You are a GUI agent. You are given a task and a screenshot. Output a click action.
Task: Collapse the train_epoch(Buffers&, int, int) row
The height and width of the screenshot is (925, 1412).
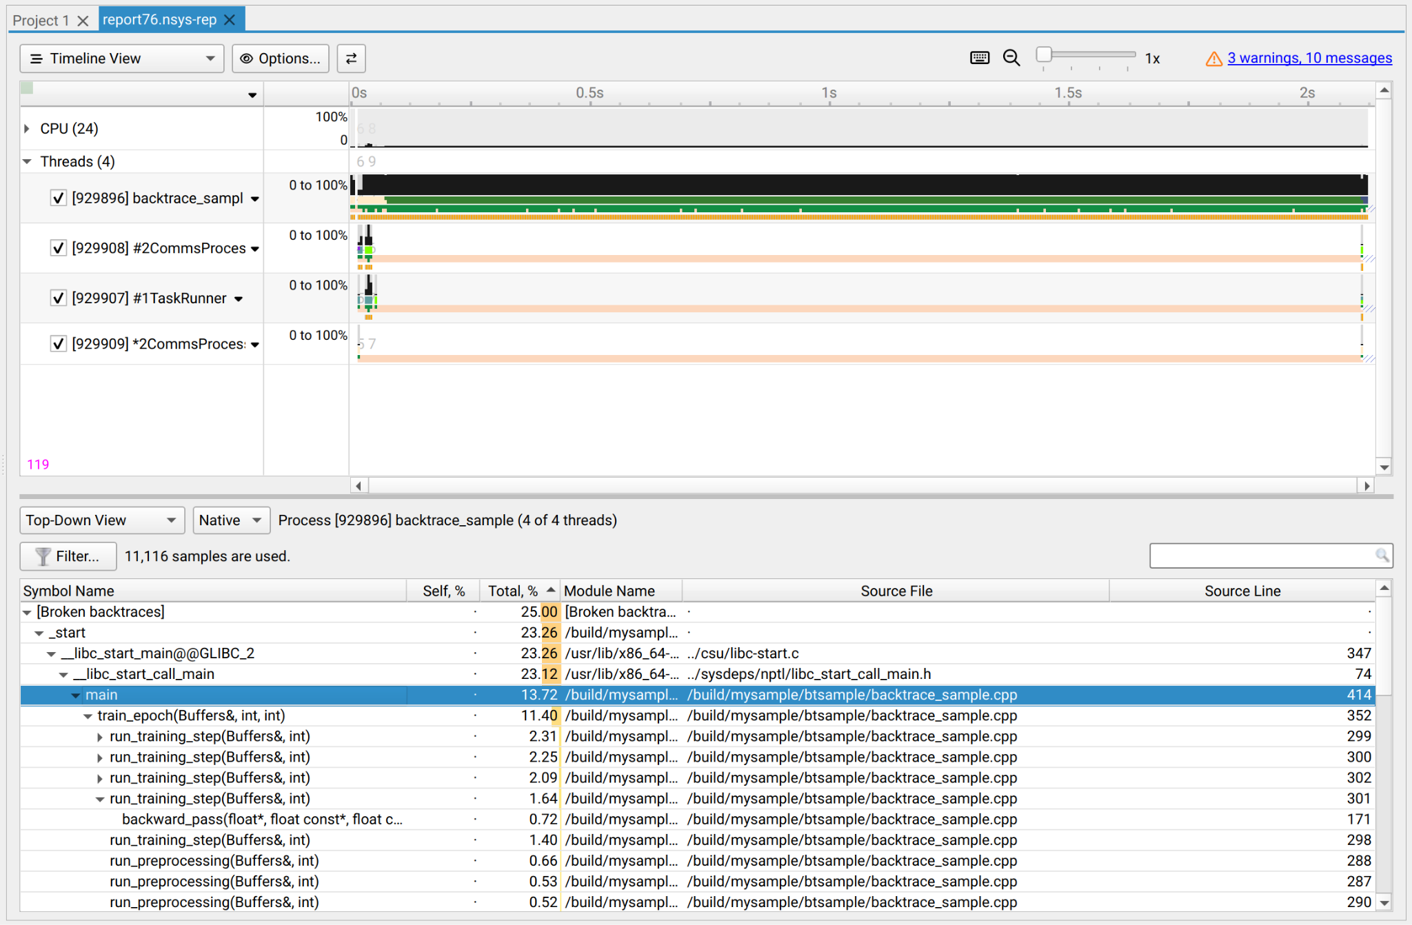click(x=88, y=716)
